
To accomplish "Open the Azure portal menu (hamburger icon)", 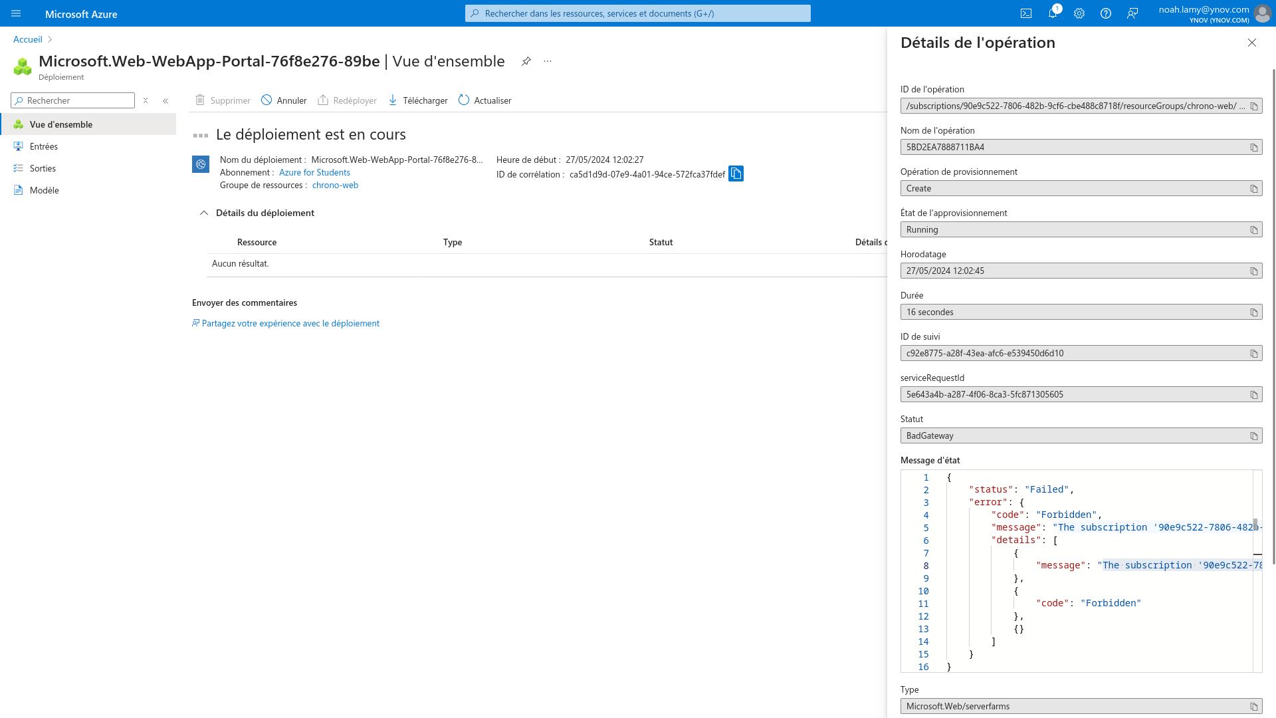I will 16,13.
